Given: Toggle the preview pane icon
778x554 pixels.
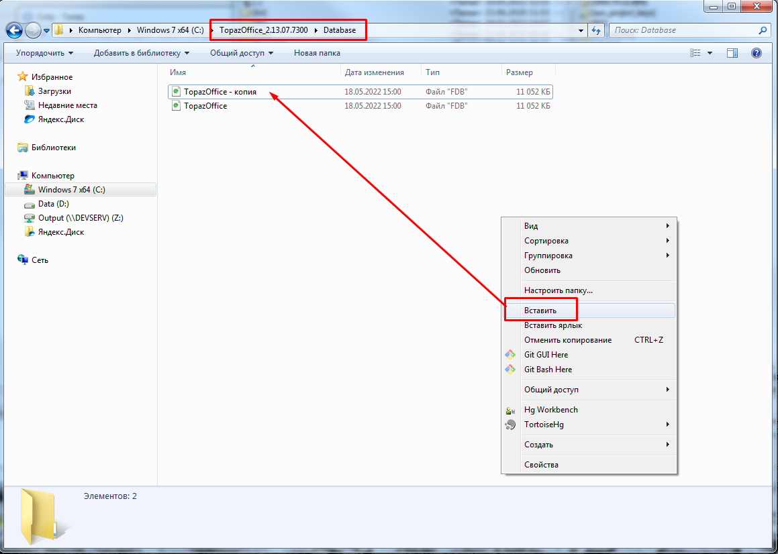Looking at the screenshot, I should pyautogui.click(x=732, y=53).
